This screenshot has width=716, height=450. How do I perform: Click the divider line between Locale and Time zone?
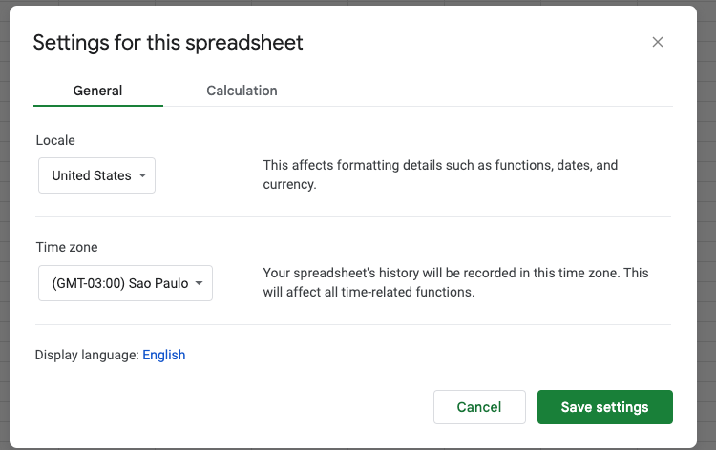click(x=353, y=216)
